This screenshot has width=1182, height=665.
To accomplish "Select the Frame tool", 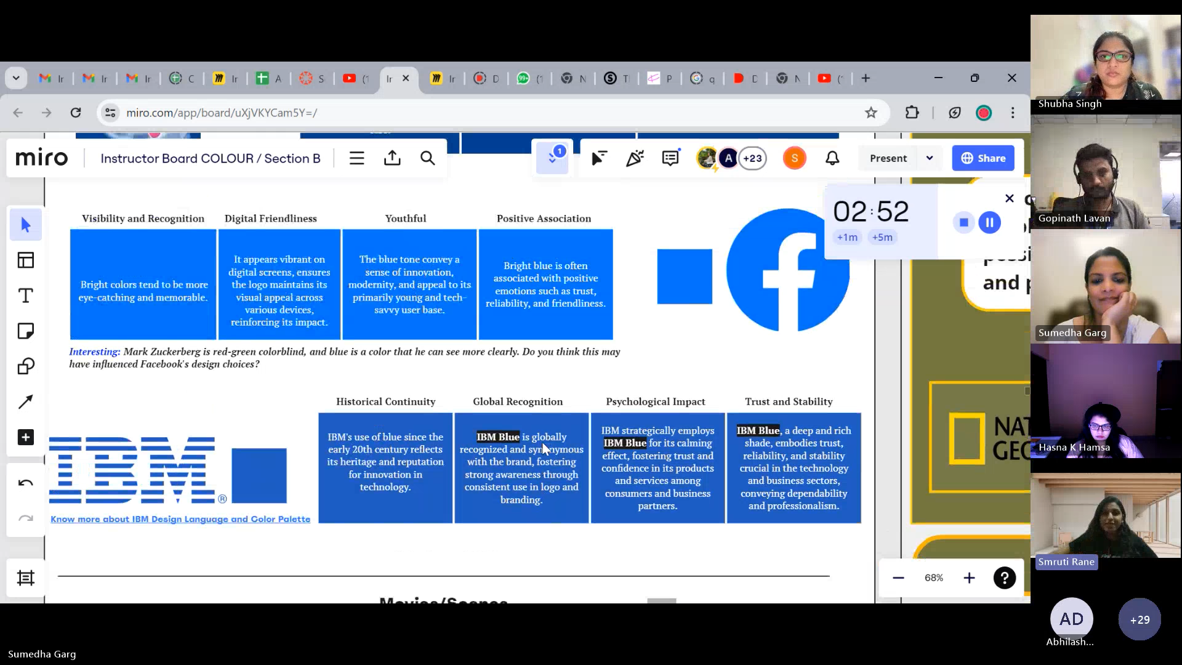I will [x=25, y=578].
